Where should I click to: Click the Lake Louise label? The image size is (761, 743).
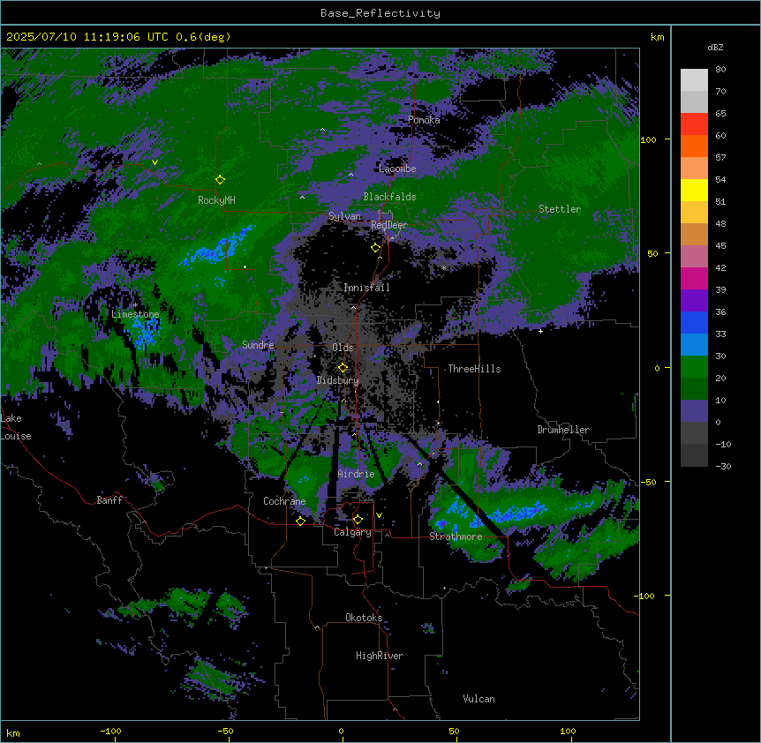16,427
